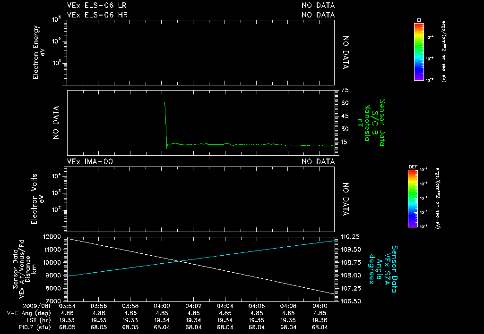The width and height of the screenshot is (484, 334).
Task: Click the '03:54' time tick label
Action: pos(67,306)
